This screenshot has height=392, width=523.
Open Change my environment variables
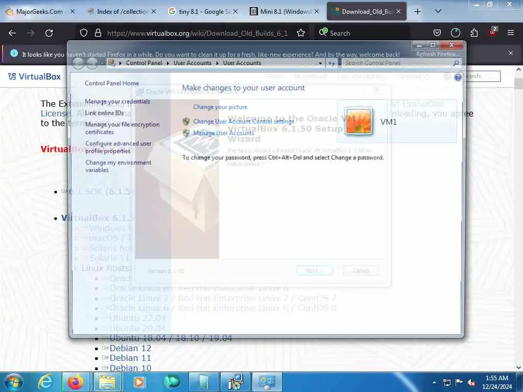118,166
